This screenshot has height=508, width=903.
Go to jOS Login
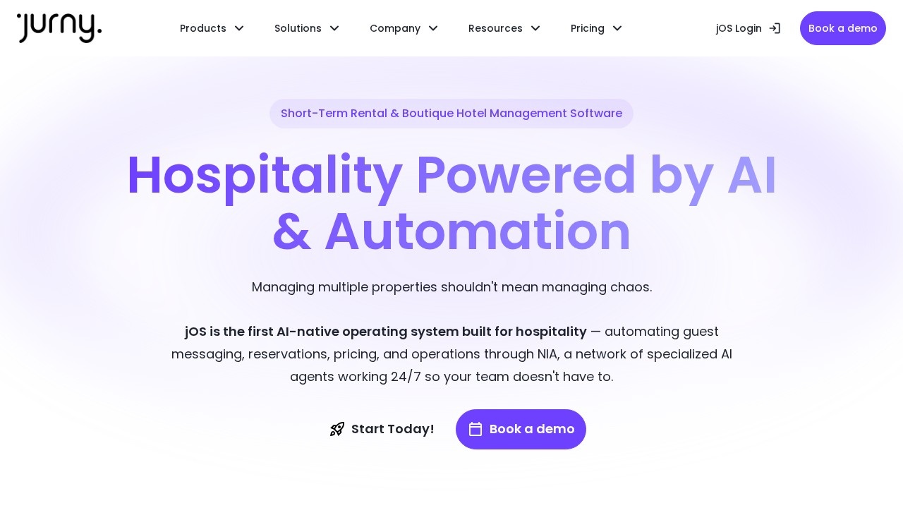point(748,28)
